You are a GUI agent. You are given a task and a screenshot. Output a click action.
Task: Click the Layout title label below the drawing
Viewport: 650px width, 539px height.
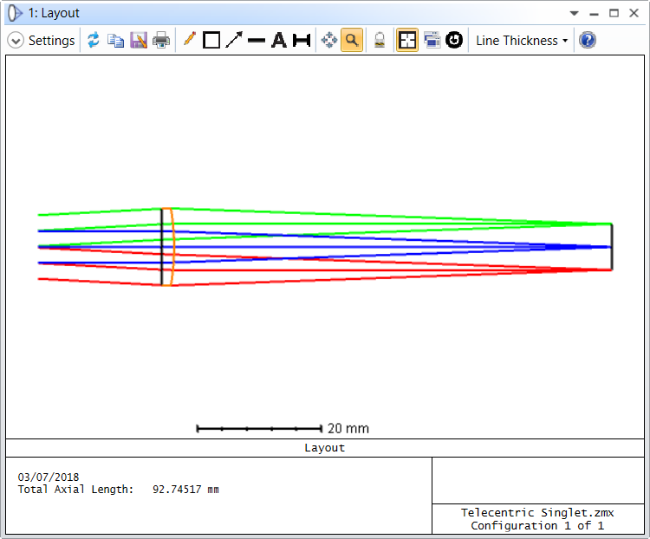325,448
